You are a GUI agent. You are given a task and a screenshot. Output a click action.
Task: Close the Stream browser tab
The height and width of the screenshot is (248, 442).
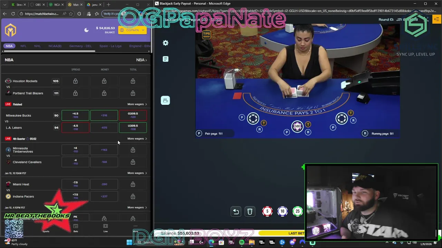[x=25, y=4]
